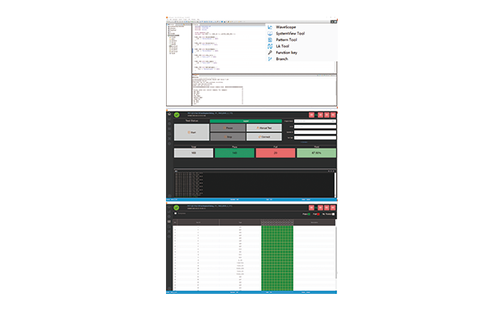
Task: Open the Function key wrench icon
Action: (x=270, y=53)
